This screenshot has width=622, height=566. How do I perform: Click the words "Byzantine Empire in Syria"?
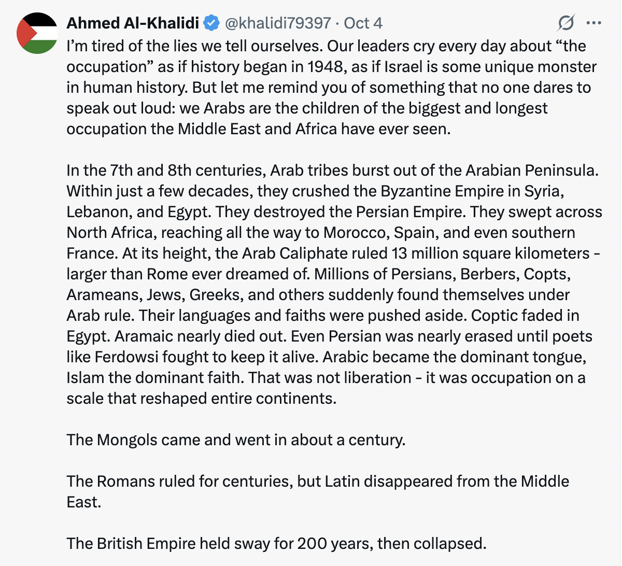click(472, 191)
